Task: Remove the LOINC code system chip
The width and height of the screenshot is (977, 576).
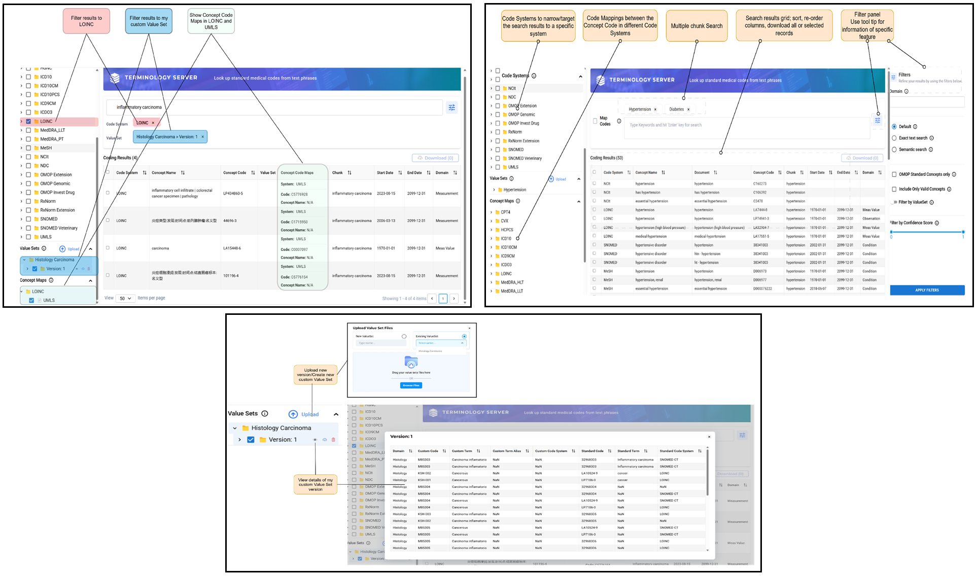Action: [153, 123]
